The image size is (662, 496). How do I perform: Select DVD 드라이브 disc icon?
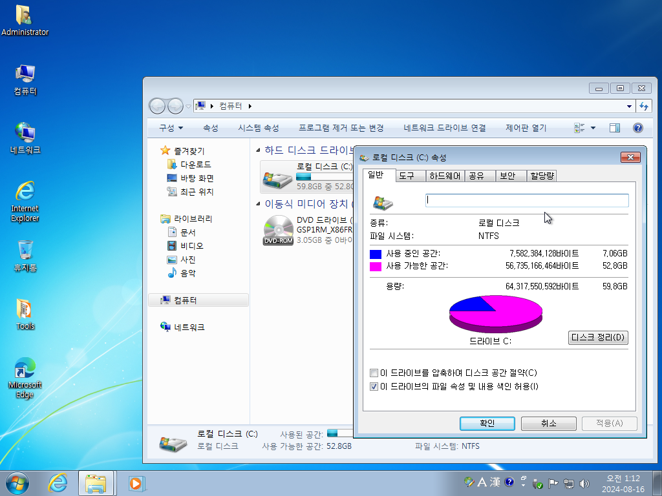[x=278, y=231]
